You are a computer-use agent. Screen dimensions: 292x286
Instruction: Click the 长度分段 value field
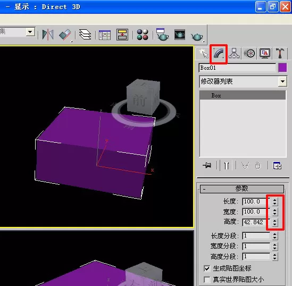pyautogui.click(x=256, y=236)
